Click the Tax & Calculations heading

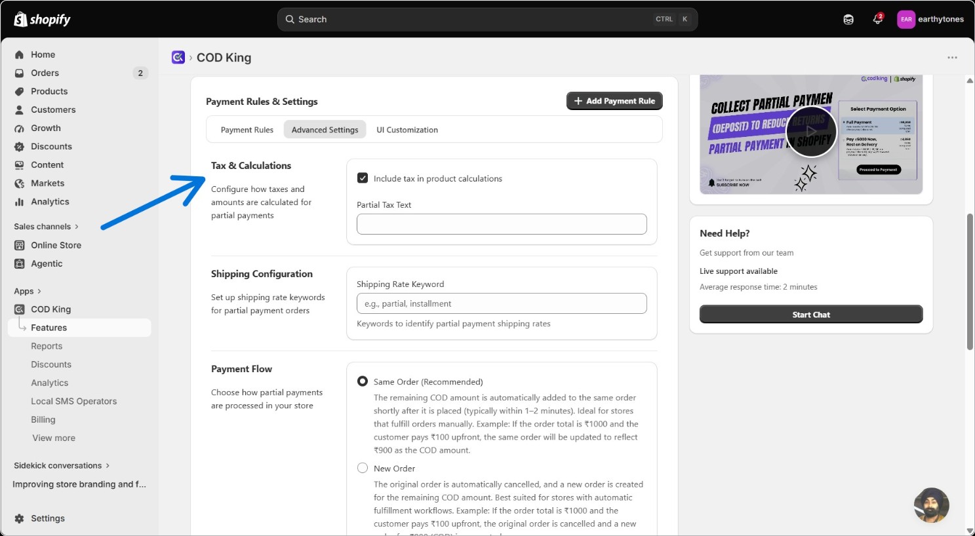[251, 166]
